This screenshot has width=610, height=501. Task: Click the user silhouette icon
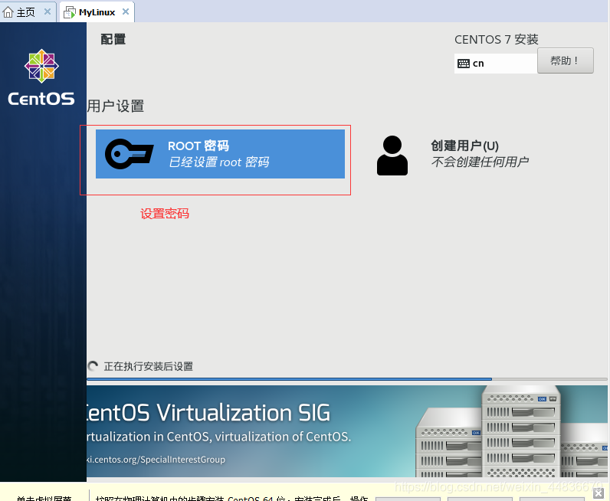pos(392,156)
